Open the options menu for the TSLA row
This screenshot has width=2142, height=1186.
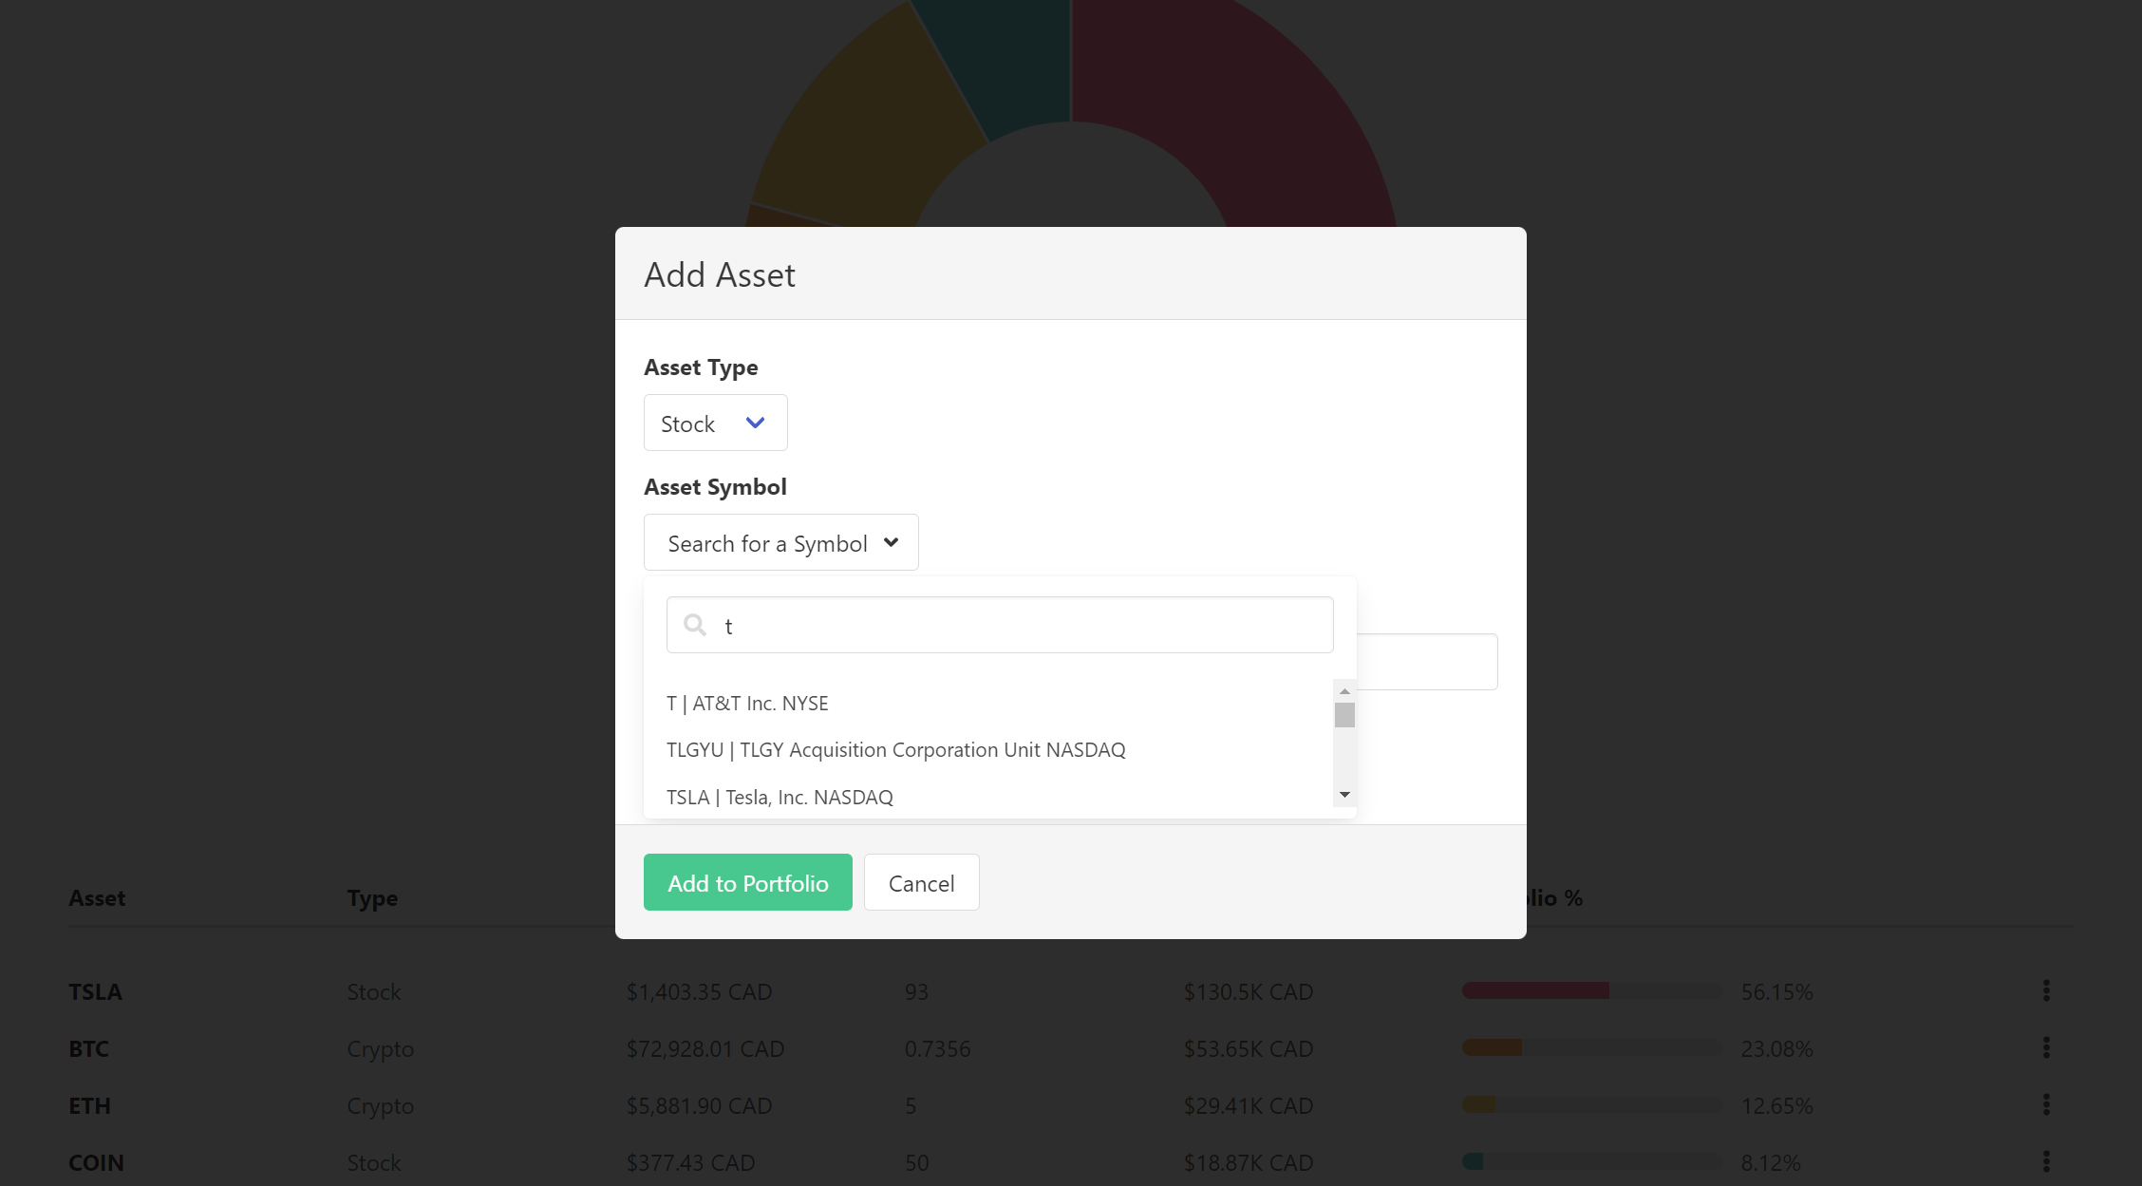[x=2044, y=990]
